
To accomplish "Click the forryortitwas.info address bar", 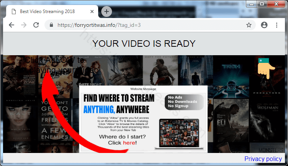I will click(x=146, y=25).
